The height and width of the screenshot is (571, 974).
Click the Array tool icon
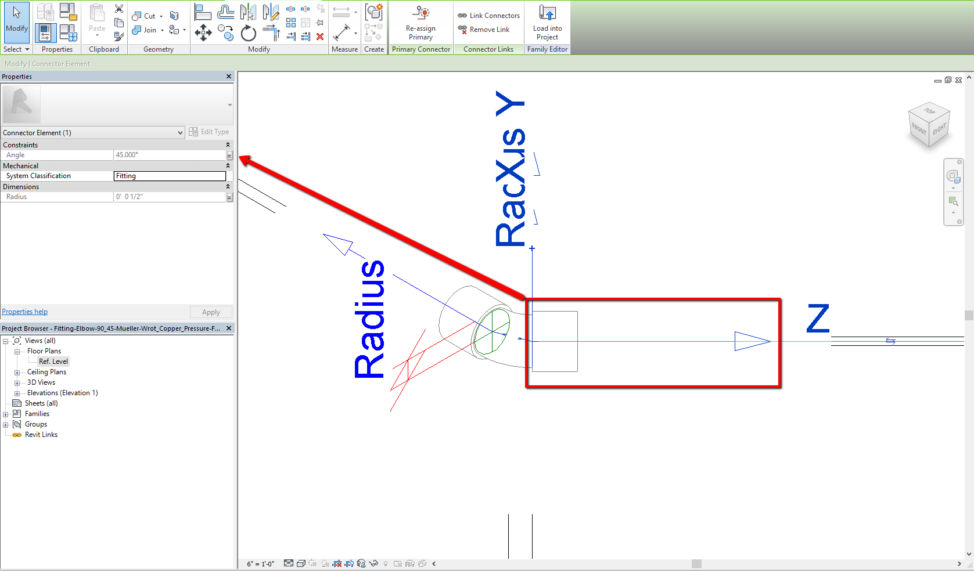[291, 23]
